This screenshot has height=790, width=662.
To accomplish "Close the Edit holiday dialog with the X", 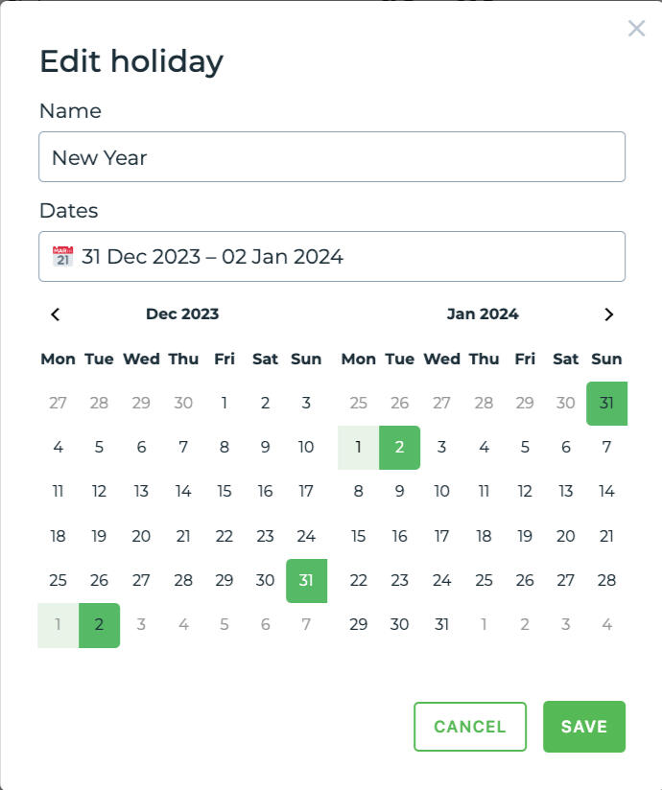I will (636, 29).
